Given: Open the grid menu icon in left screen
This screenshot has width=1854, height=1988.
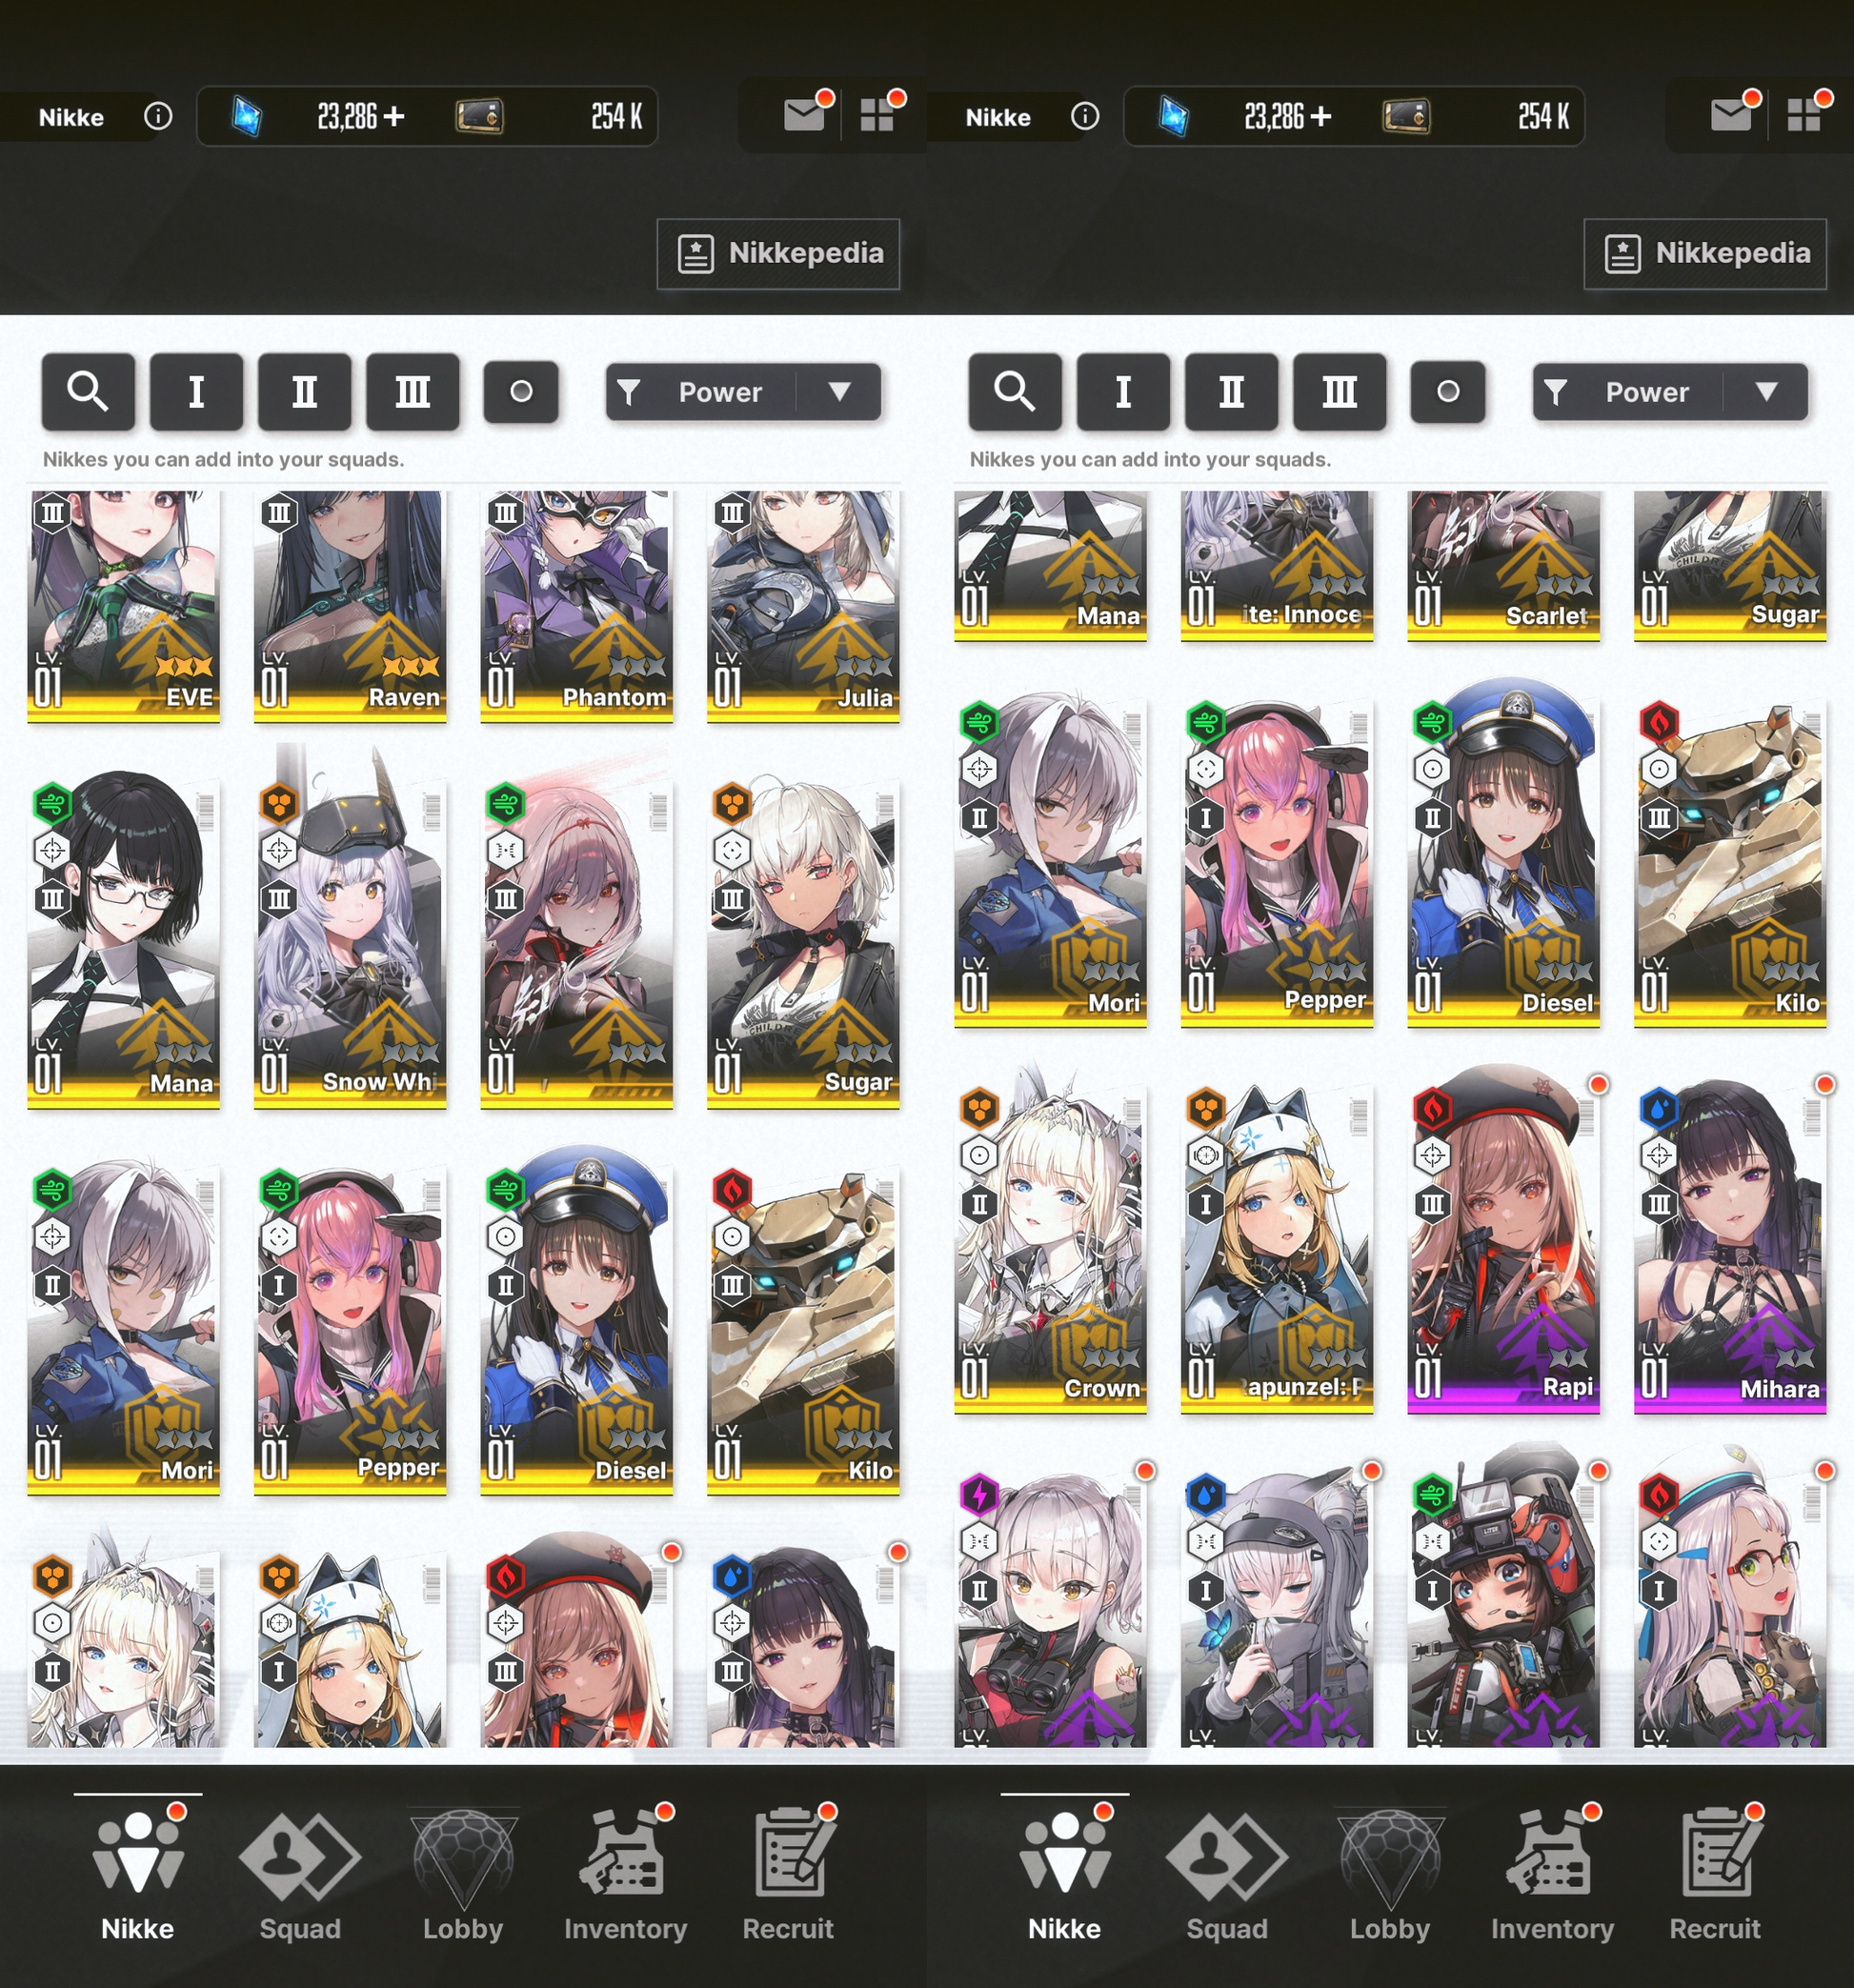Looking at the screenshot, I should click(876, 116).
